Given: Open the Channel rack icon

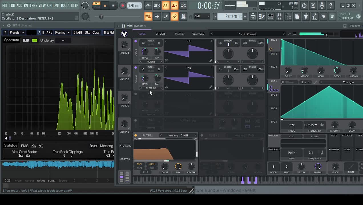Looking at the screenshot, I should click(271, 17).
